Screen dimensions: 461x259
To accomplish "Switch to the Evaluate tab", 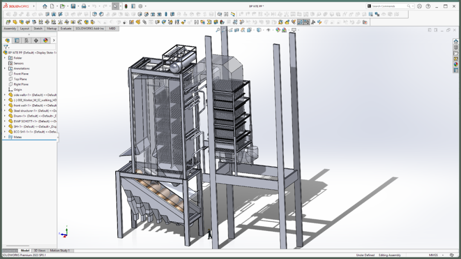I will (x=66, y=29).
